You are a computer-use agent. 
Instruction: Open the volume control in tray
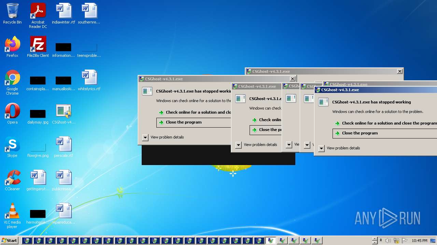tap(388, 241)
